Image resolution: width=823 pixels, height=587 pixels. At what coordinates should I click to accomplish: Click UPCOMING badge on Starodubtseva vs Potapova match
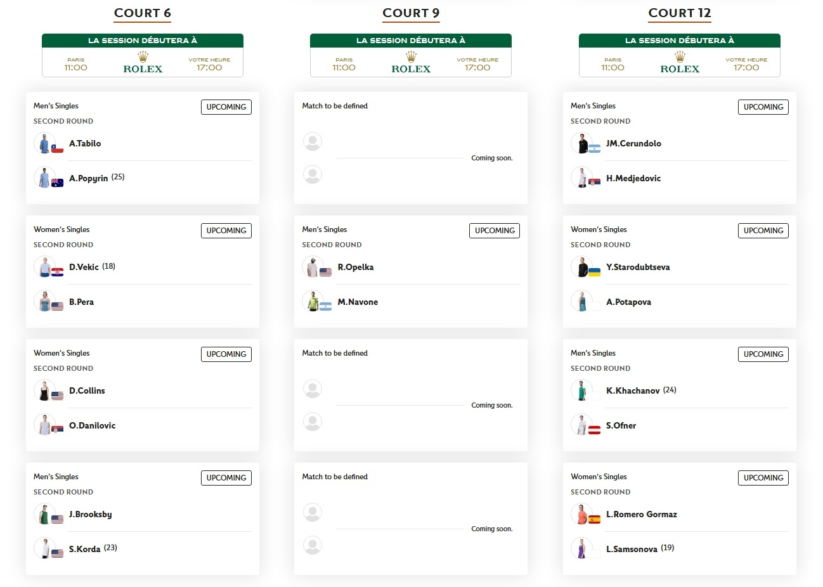(763, 231)
